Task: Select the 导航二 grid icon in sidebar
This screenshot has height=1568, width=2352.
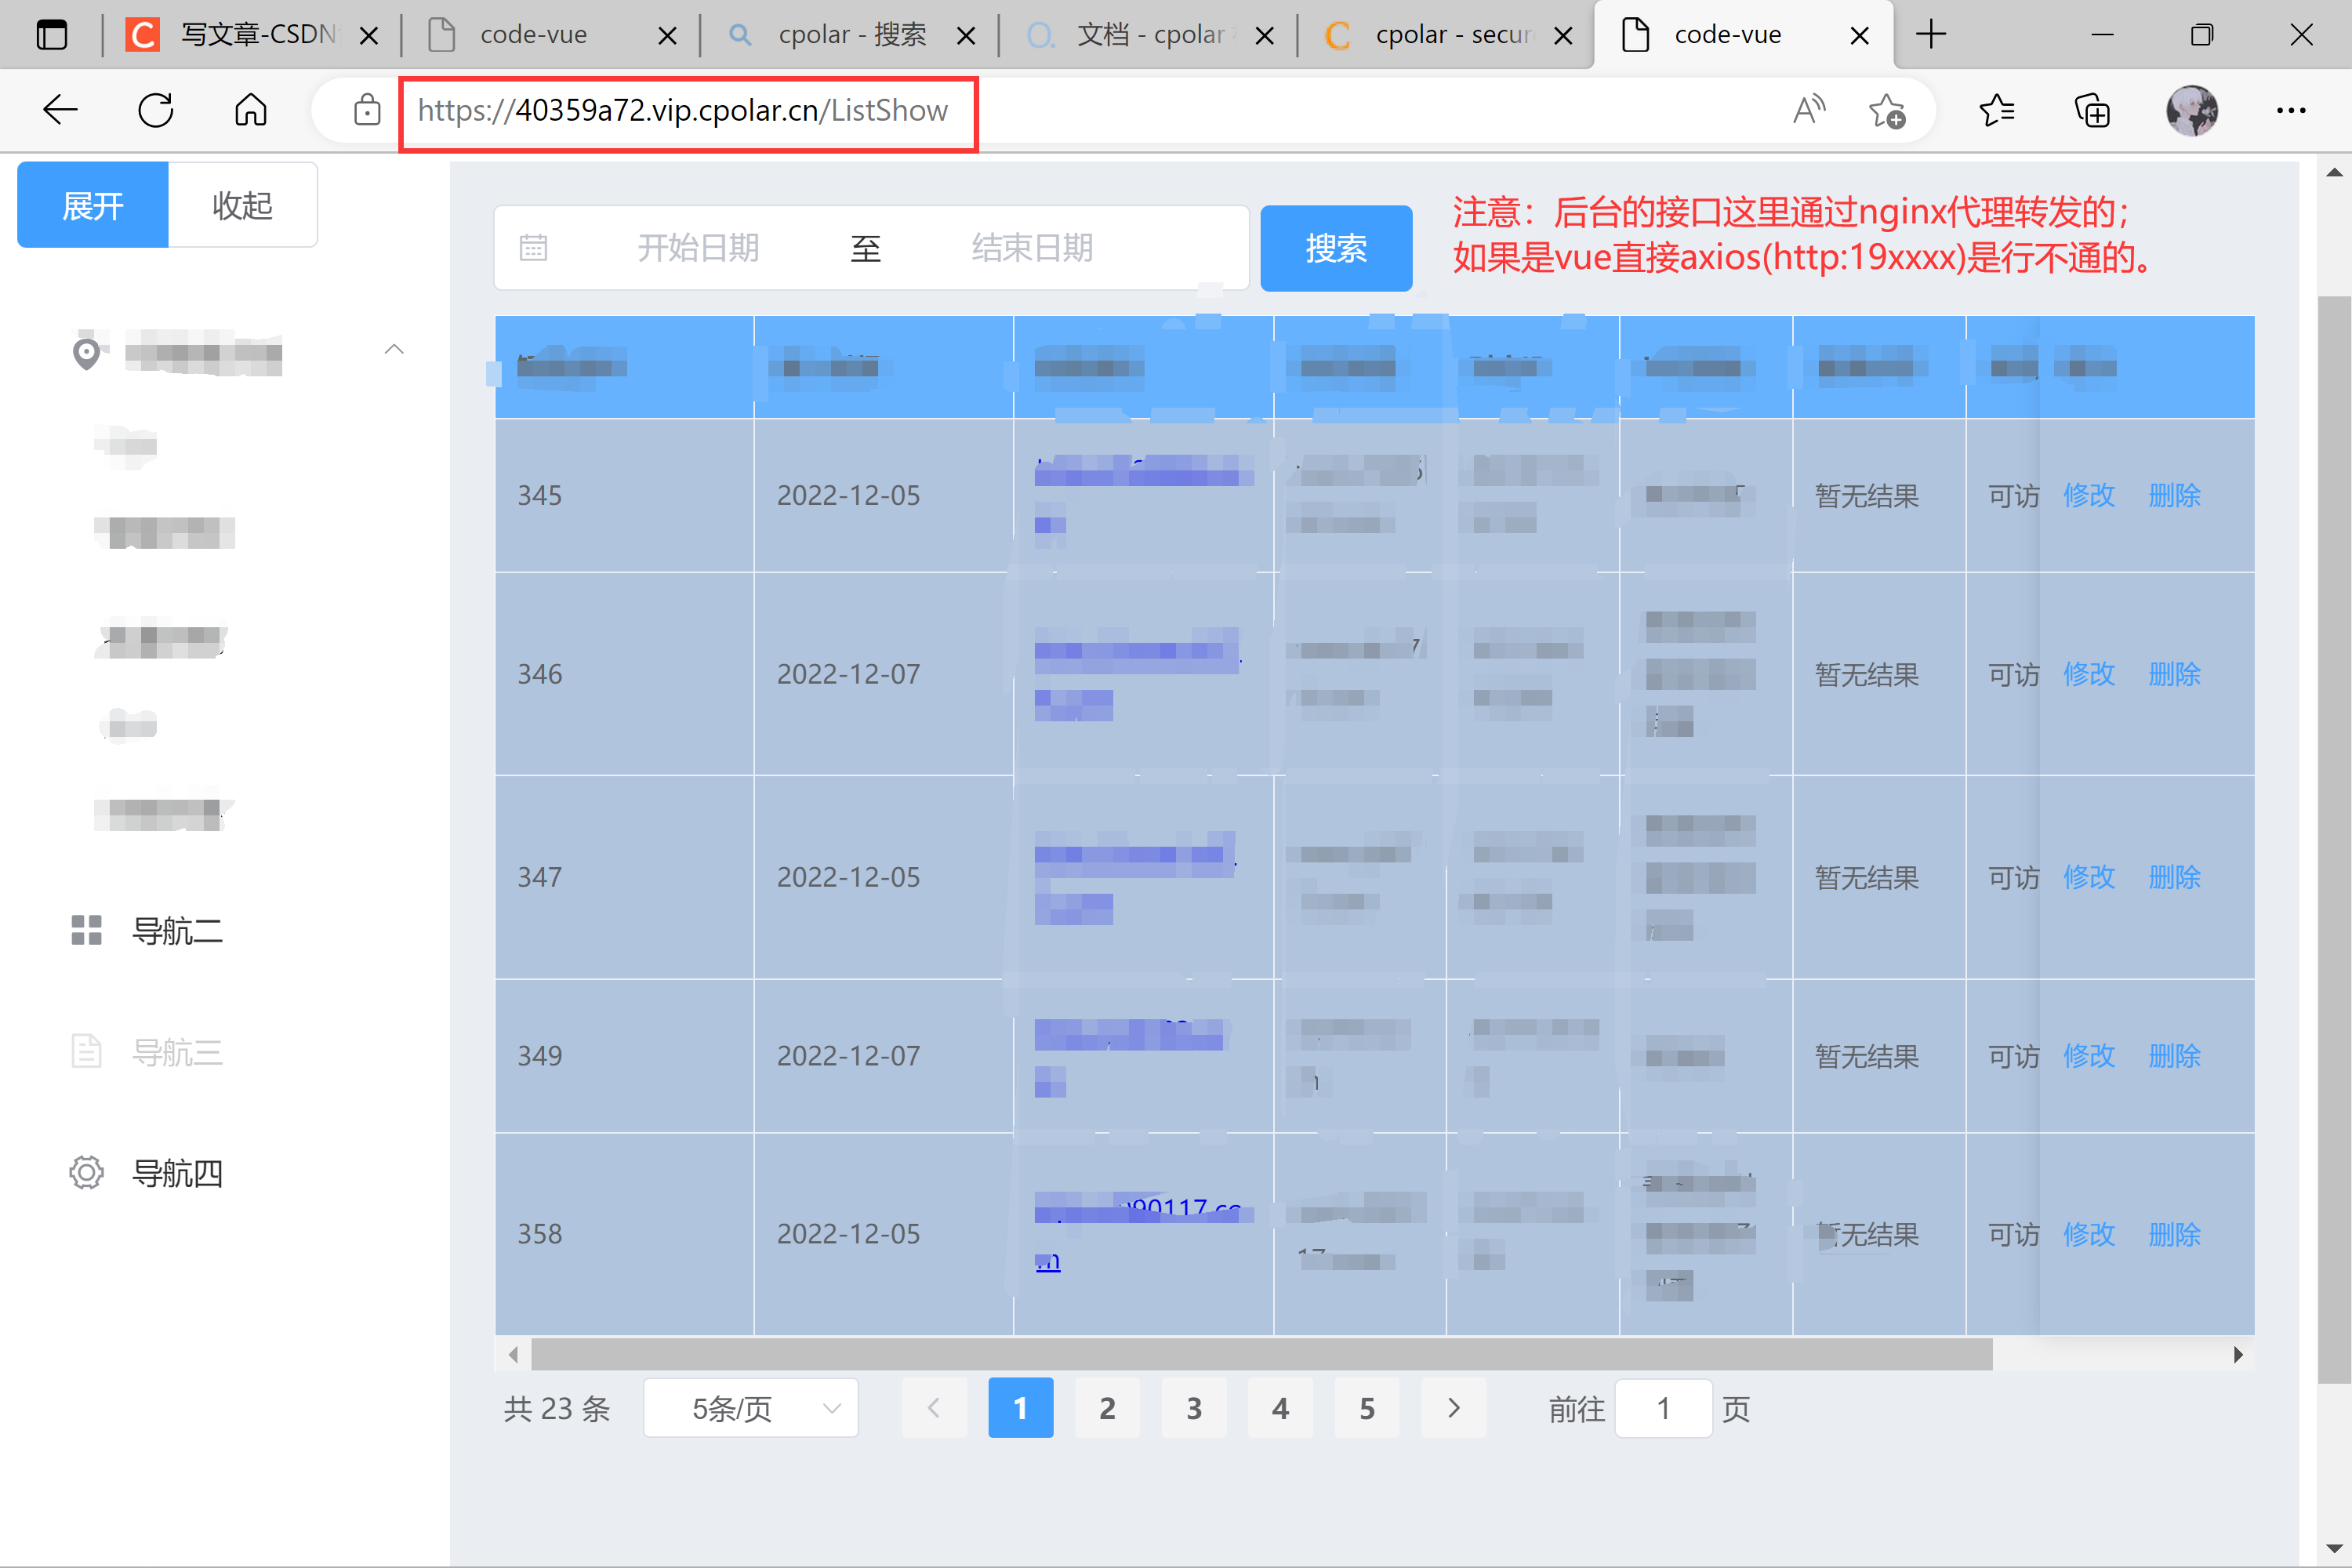Action: pos(86,930)
